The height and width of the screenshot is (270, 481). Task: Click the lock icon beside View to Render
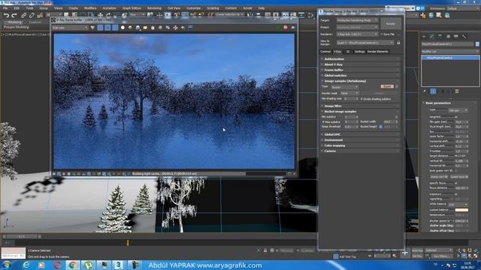[x=398, y=43]
